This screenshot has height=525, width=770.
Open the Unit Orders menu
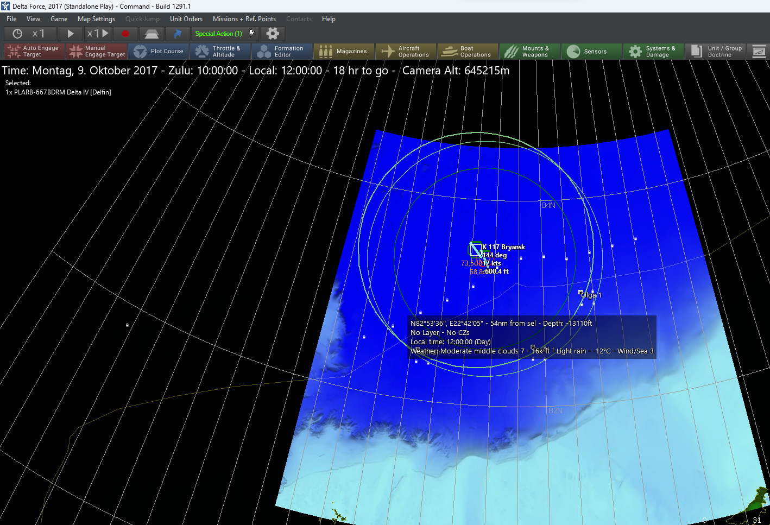pos(186,19)
